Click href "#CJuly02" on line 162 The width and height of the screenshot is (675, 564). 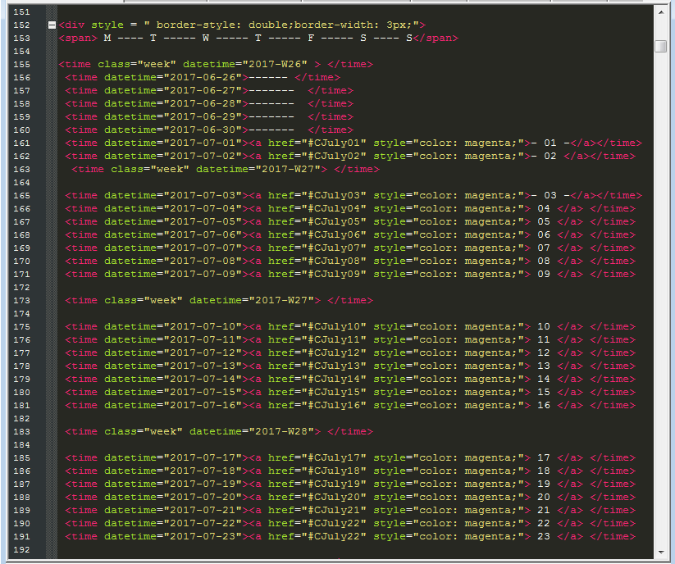tap(334, 156)
